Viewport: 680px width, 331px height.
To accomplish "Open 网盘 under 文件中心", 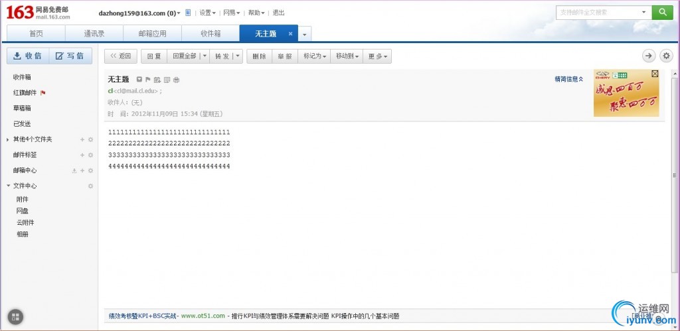I will click(23, 211).
